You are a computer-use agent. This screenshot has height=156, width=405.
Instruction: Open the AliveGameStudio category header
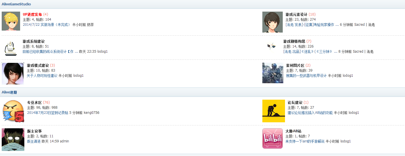[16, 4]
